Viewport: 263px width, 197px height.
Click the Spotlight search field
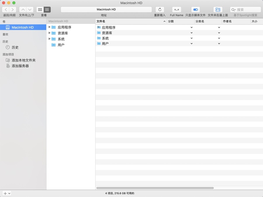[245, 10]
